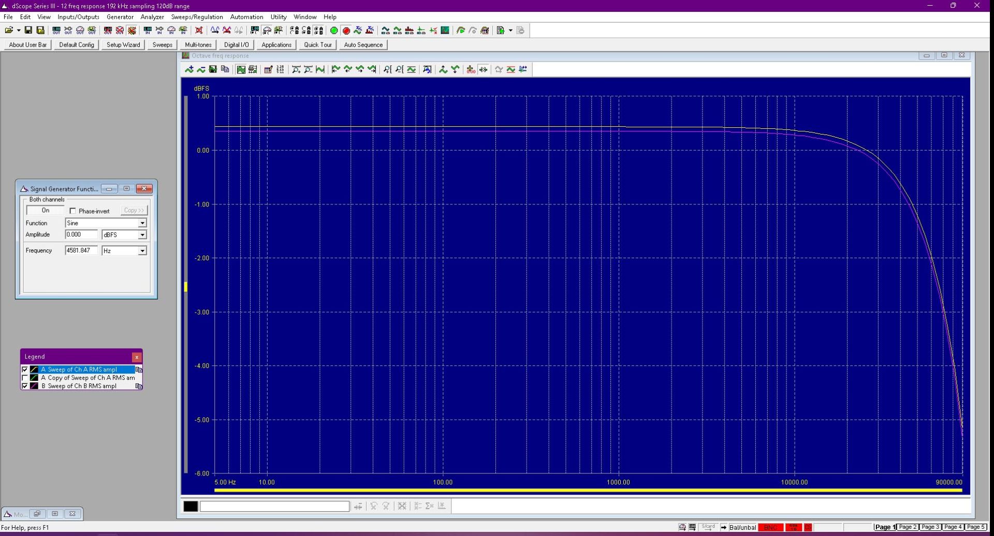Click the Quick Tour button
The height and width of the screenshot is (536, 994).
[318, 45]
